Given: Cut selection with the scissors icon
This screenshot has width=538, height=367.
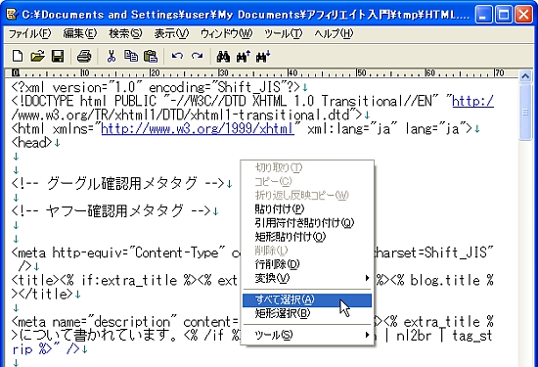Looking at the screenshot, I should tap(111, 56).
